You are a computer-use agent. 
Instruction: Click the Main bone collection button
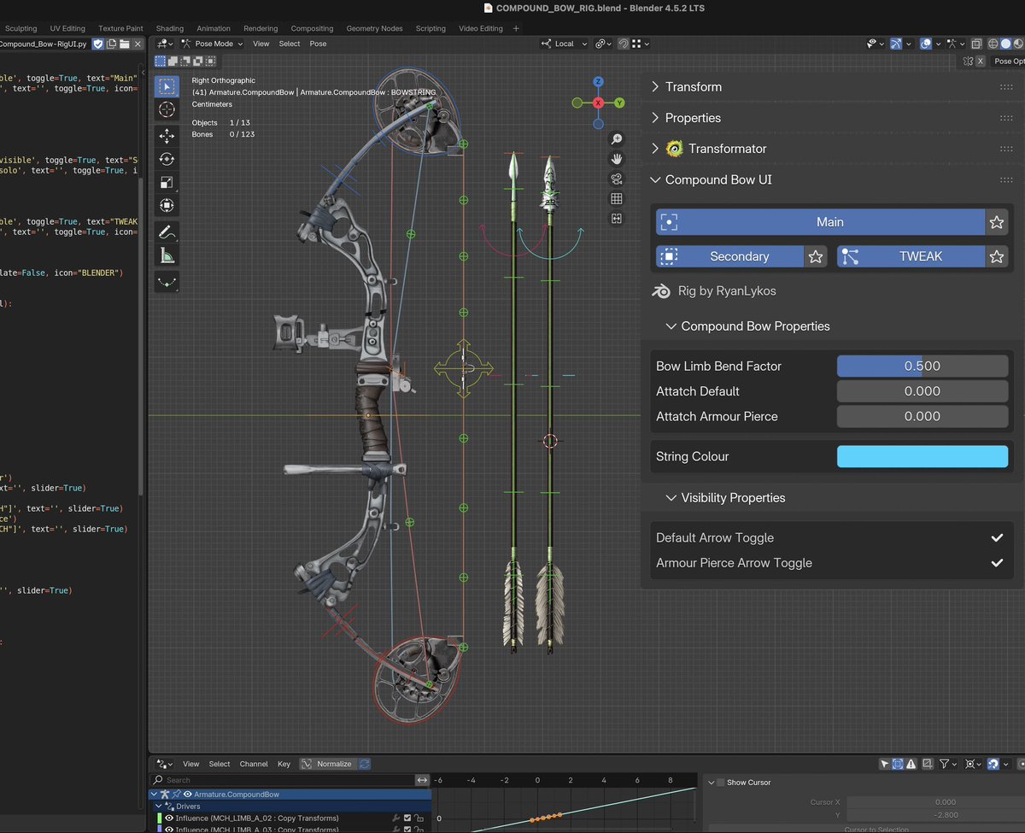pyautogui.click(x=820, y=222)
